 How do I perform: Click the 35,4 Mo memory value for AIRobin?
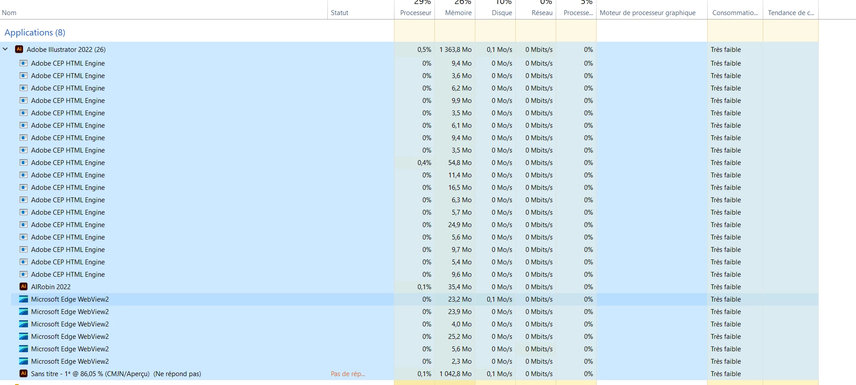pos(460,287)
